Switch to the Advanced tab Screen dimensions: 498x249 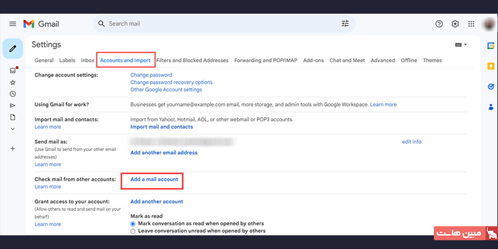383,60
